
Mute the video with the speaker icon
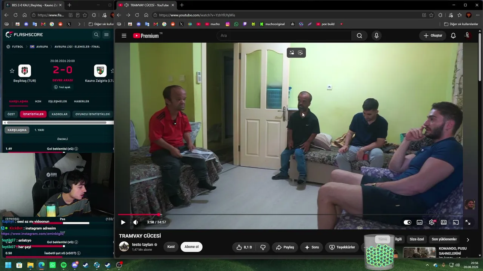click(x=135, y=222)
